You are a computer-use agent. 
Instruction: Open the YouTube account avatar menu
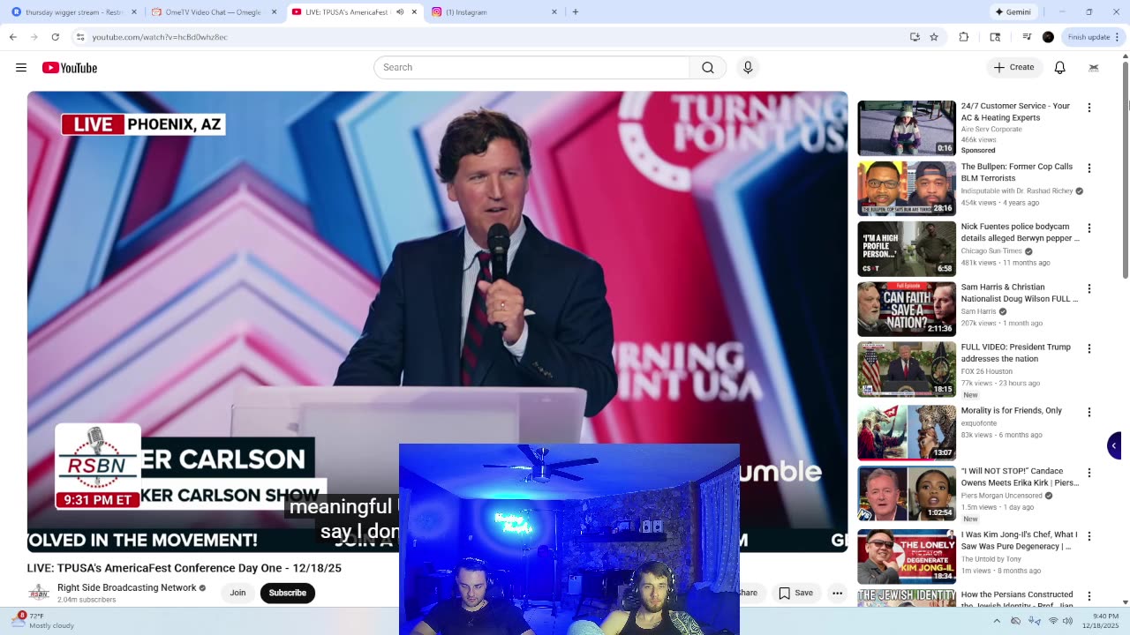click(x=1094, y=68)
